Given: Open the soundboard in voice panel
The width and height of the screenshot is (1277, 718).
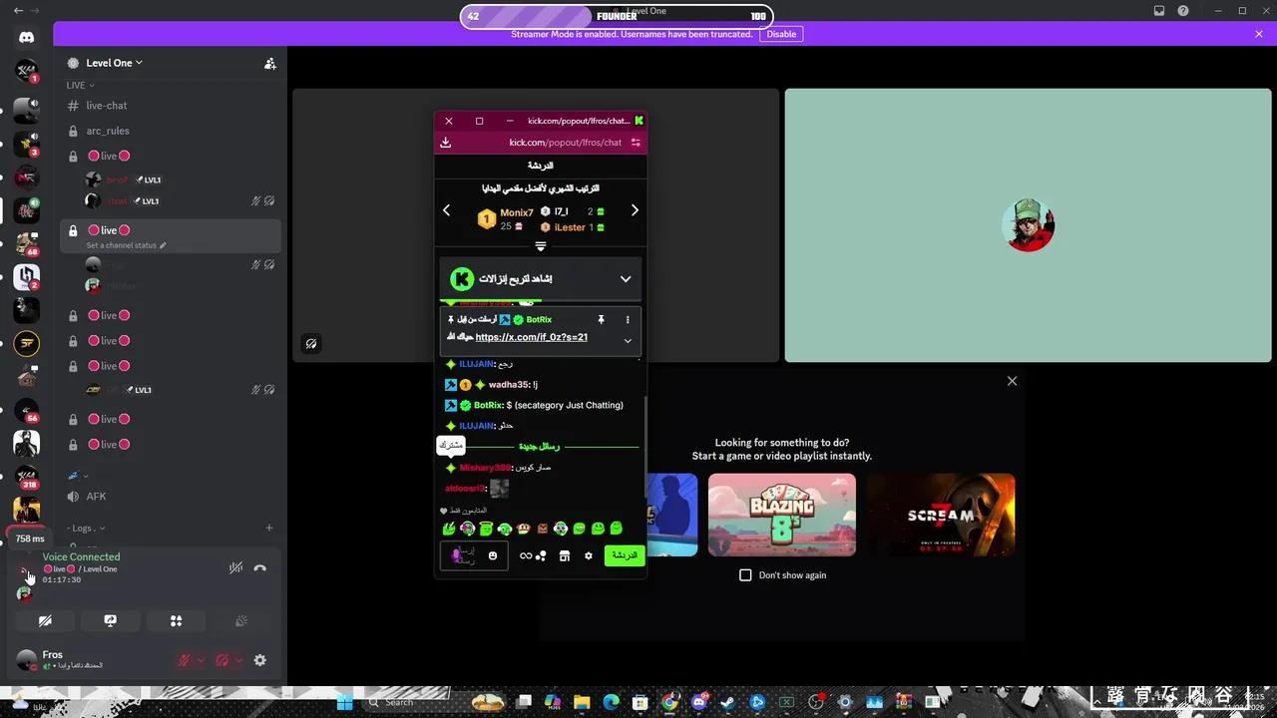Looking at the screenshot, I should (x=240, y=620).
